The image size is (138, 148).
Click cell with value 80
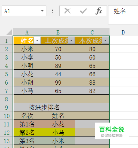coord(92,49)
